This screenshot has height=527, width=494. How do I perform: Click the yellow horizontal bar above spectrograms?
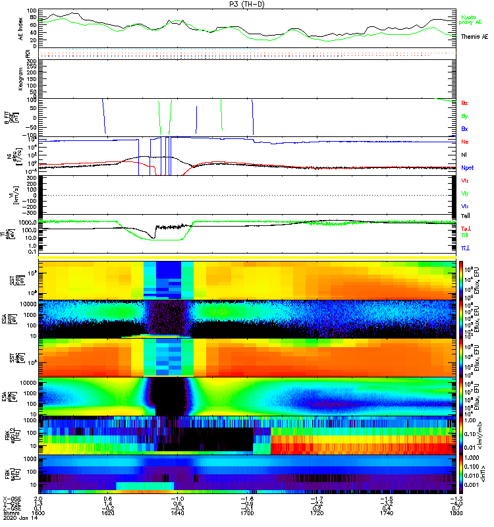coord(247,258)
